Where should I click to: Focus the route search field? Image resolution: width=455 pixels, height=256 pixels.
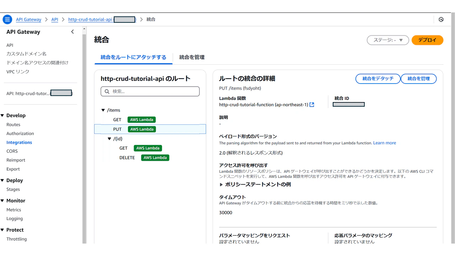click(x=150, y=91)
